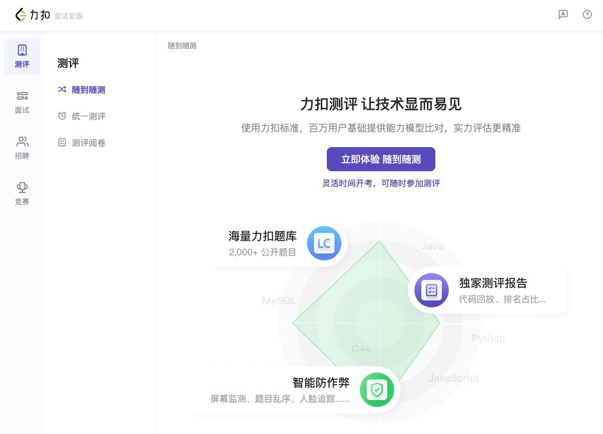Click the Java radar chart label
This screenshot has height=434, width=603.
(x=432, y=246)
